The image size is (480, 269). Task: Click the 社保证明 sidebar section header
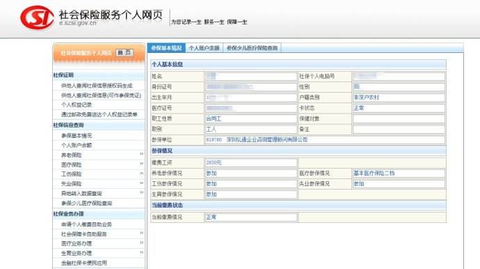click(x=63, y=75)
